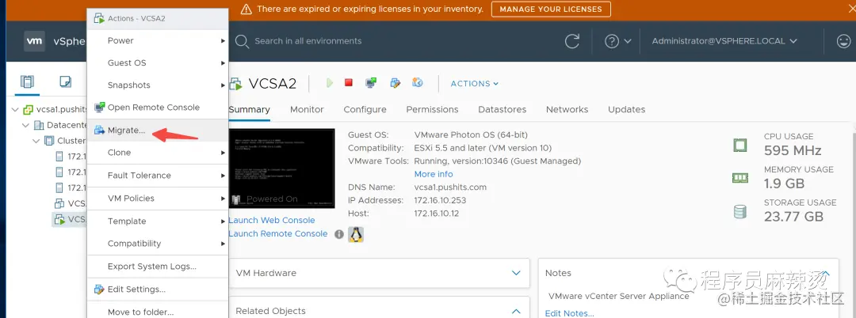Viewport: 856px width, 318px height.
Task: Collapse the Related Objects panel
Action: click(516, 311)
